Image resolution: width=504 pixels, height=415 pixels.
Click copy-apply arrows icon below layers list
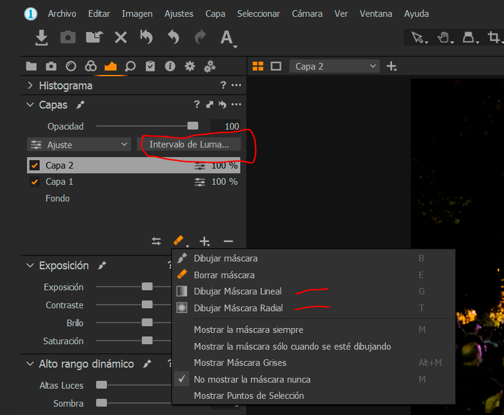(x=156, y=241)
